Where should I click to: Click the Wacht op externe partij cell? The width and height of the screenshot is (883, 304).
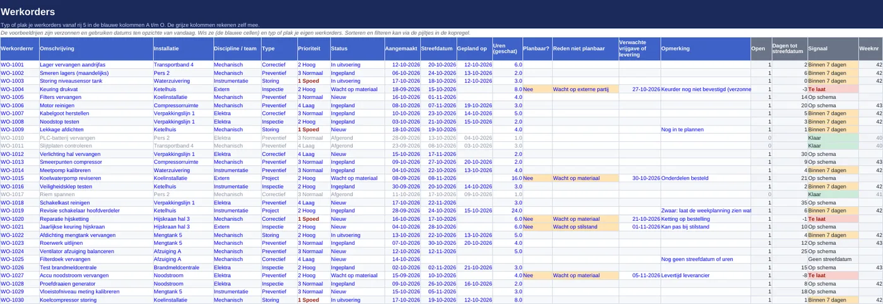pyautogui.click(x=585, y=89)
